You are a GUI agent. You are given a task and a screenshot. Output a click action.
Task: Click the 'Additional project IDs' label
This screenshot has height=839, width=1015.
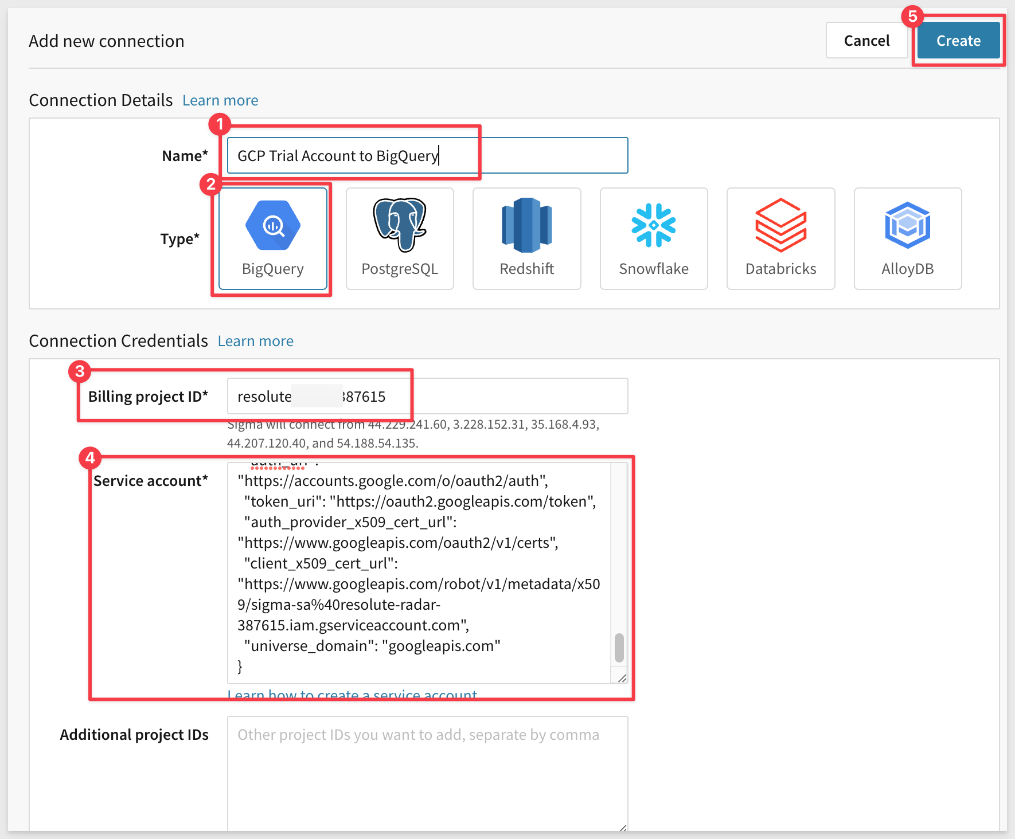tap(134, 735)
